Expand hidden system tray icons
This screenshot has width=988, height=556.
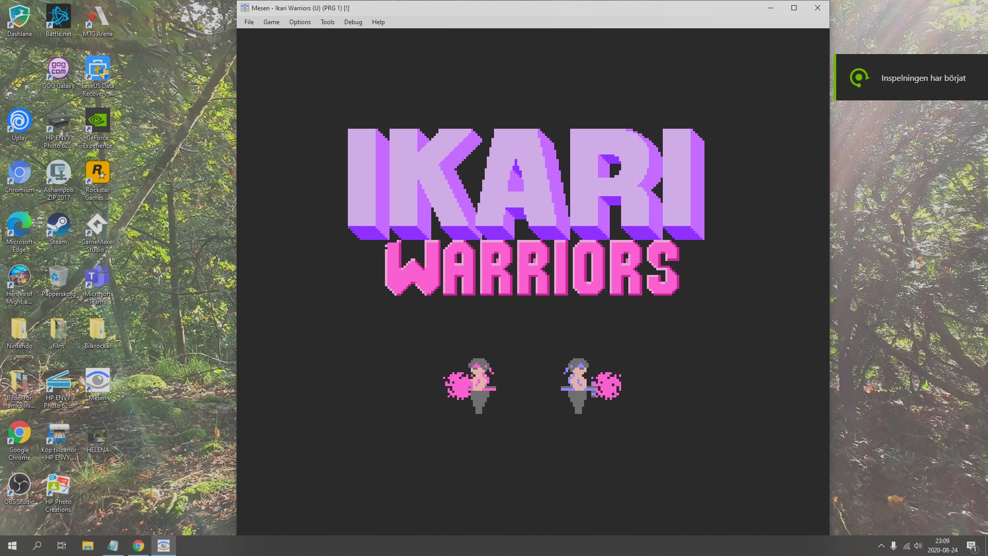(x=881, y=546)
